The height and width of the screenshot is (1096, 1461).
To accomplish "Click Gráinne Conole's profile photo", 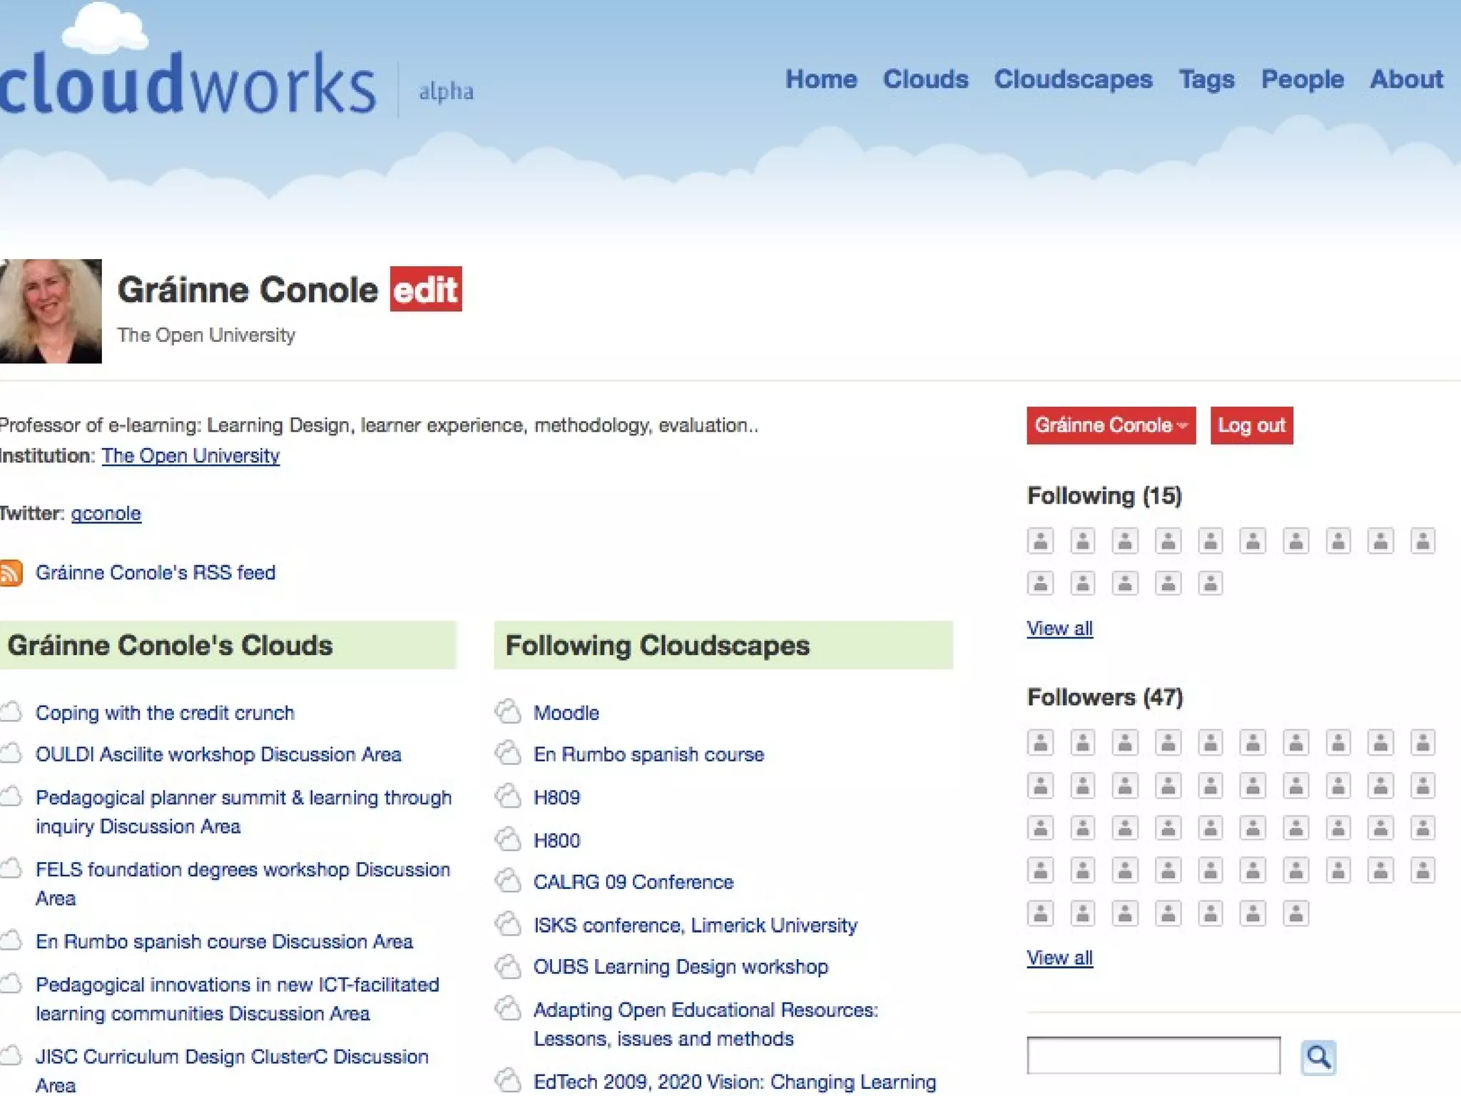I will coord(51,311).
